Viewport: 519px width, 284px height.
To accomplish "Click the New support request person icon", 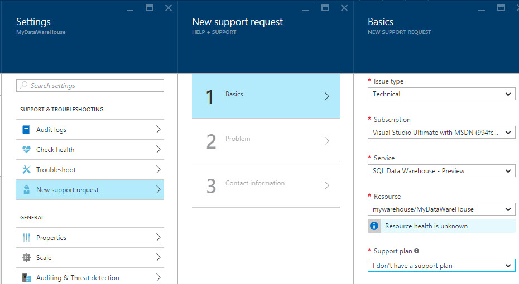I will (x=26, y=190).
